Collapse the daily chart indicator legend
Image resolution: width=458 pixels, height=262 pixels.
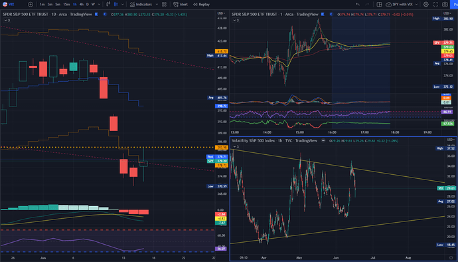7,20
